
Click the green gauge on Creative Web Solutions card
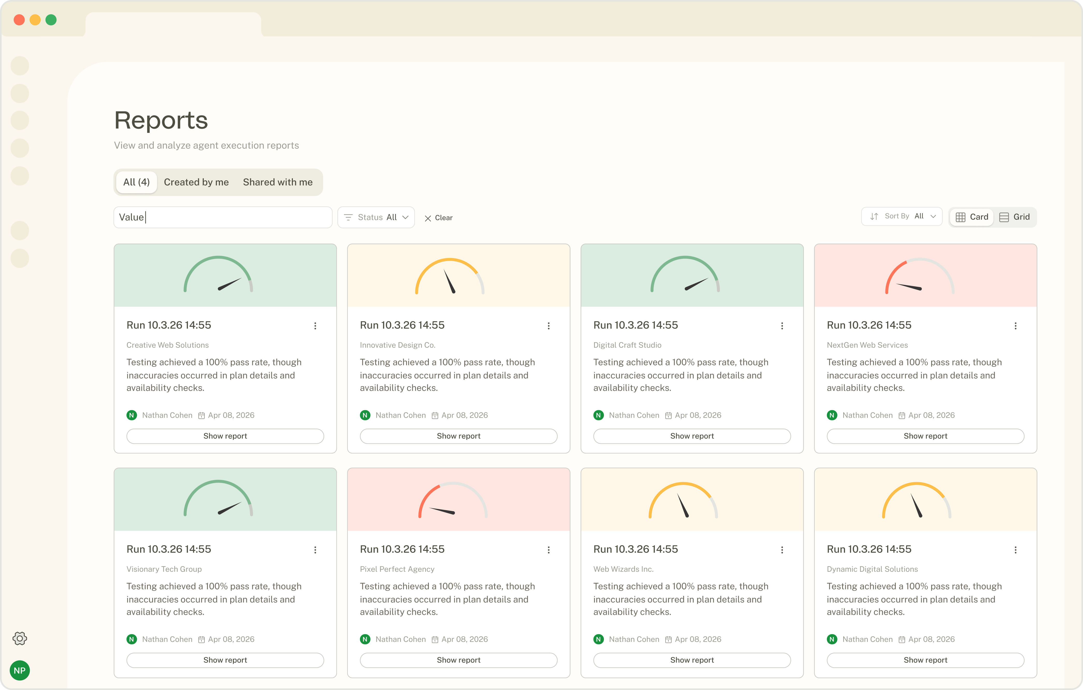click(218, 274)
